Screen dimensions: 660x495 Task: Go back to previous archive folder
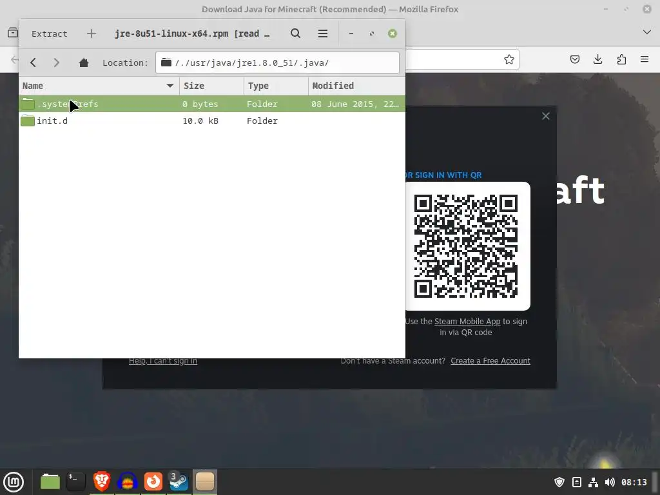(x=34, y=63)
